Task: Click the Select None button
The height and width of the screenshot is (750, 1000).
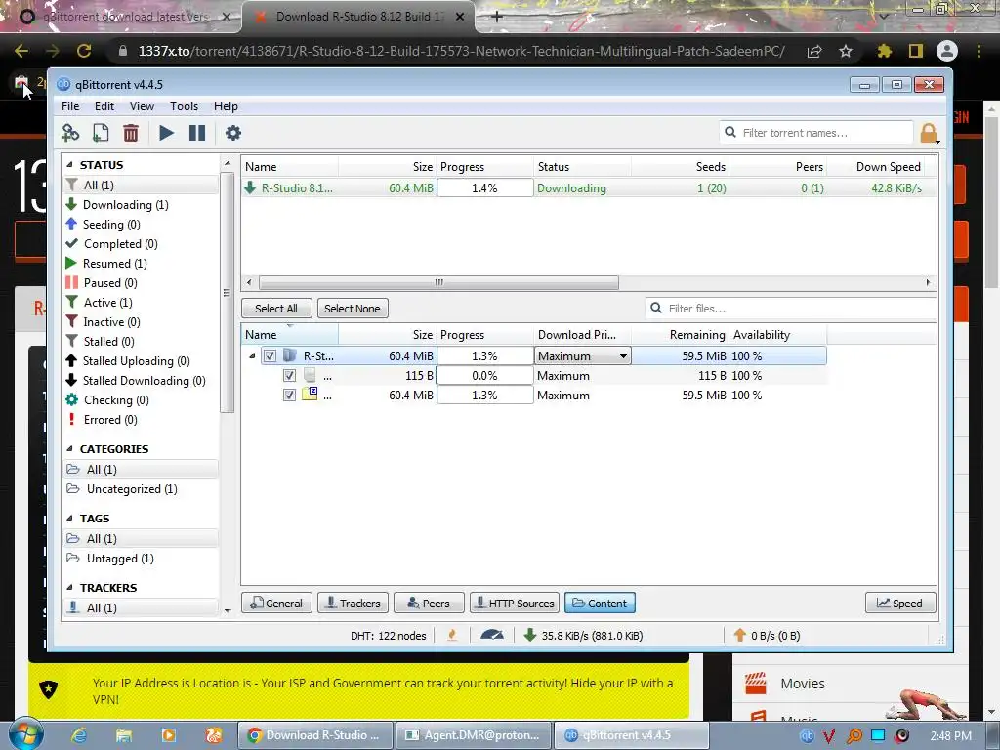Action: click(352, 309)
